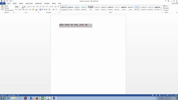178x100 pixels.
Task: Collapse the ribbon
Action: pyautogui.click(x=177, y=12)
